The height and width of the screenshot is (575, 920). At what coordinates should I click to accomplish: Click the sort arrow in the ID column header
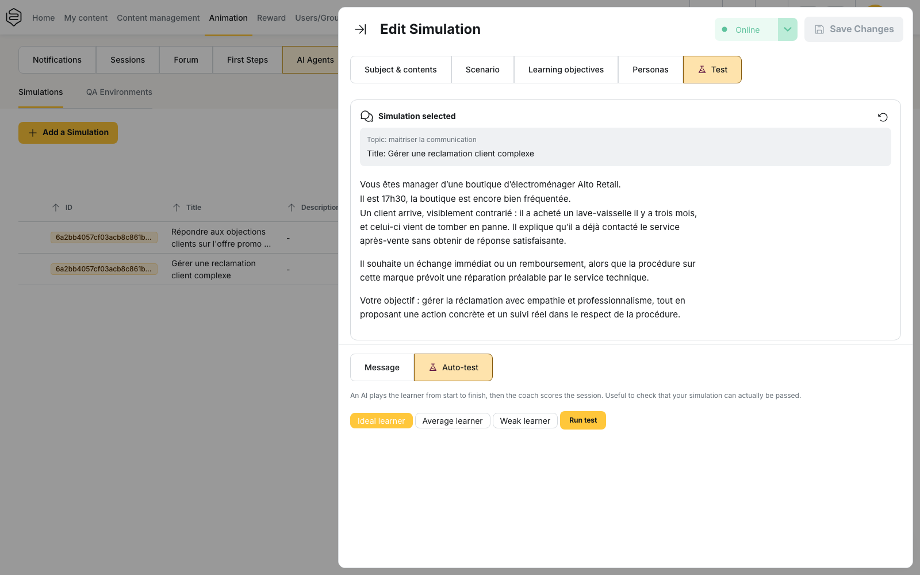(x=56, y=208)
